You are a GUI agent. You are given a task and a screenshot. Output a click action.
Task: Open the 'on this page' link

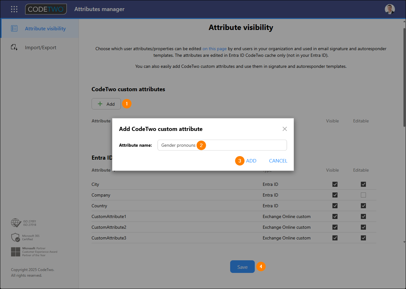coord(214,49)
